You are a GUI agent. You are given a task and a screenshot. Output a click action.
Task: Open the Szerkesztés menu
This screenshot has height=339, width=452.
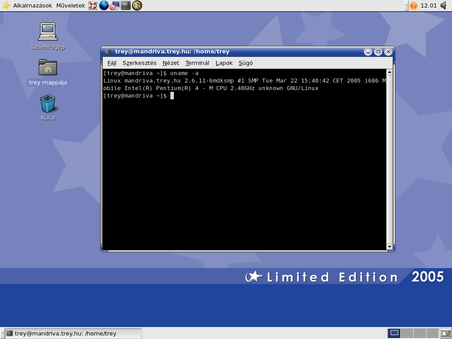tap(139, 63)
